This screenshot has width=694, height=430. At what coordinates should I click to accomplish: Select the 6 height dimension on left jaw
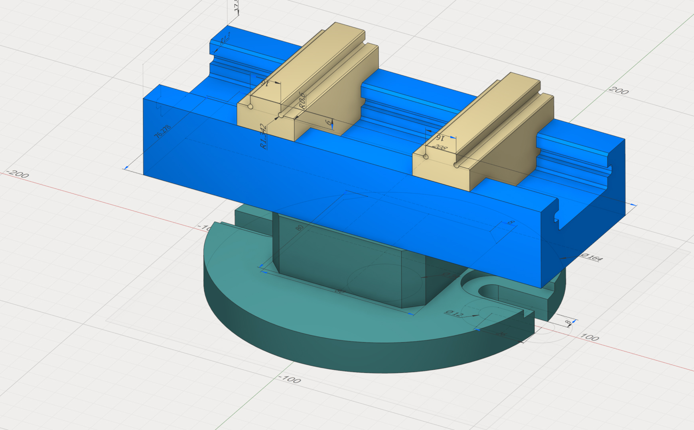329,123
